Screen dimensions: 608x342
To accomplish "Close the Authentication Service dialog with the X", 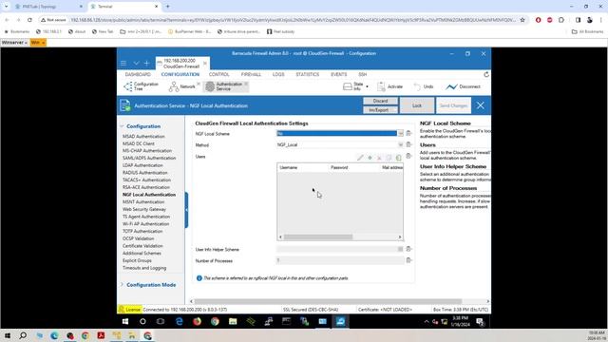I will point(480,105).
